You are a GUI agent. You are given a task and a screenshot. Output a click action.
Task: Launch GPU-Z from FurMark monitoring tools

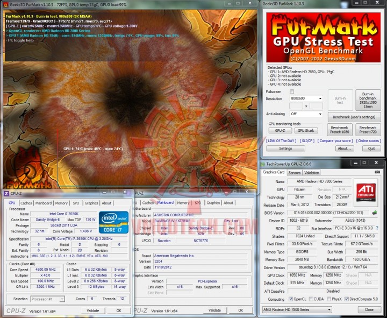click(280, 130)
